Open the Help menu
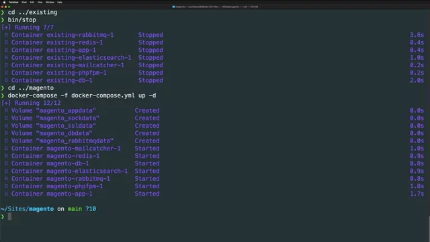The image size is (430, 242). click(60, 2)
